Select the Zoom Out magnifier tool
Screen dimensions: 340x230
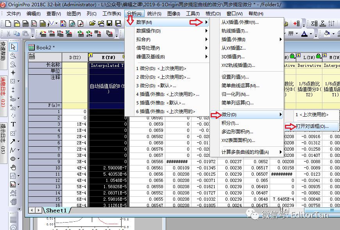point(13,64)
